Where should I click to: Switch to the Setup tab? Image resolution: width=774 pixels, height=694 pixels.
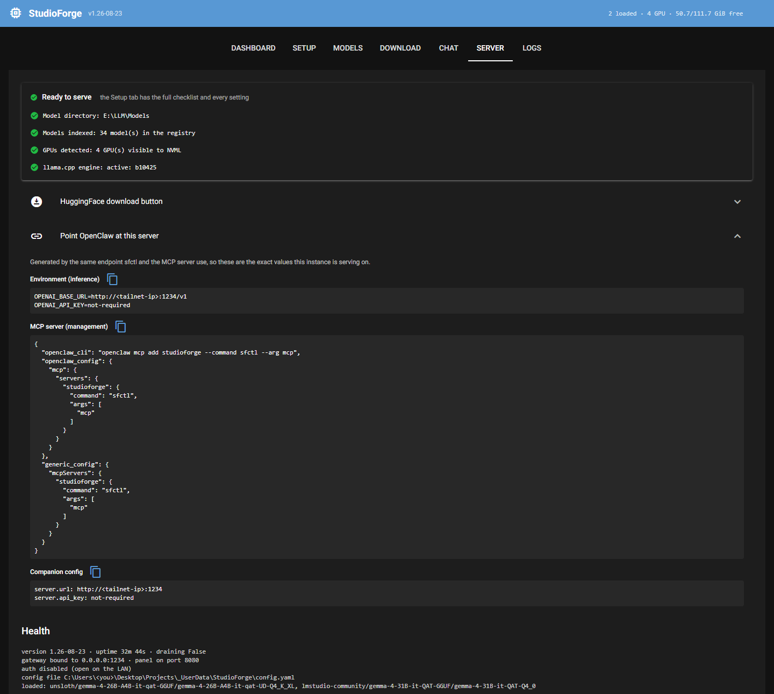[304, 48]
